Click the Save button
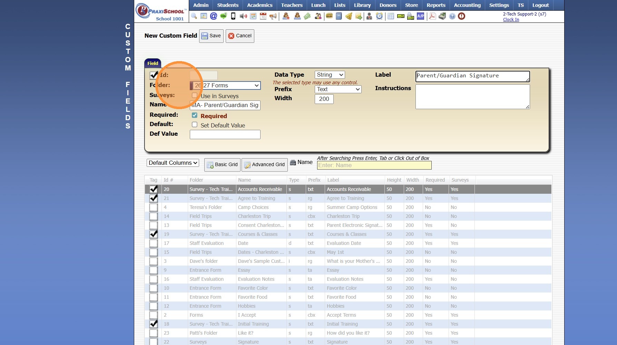The height and width of the screenshot is (345, 617). [211, 36]
